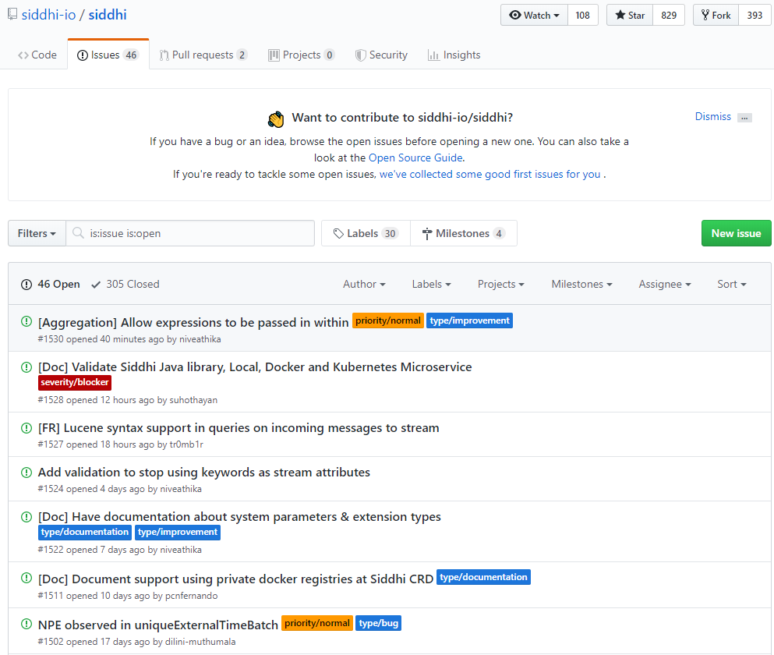The width and height of the screenshot is (774, 655).
Task: Click the magnifier icon in the search box
Action: [x=78, y=233]
